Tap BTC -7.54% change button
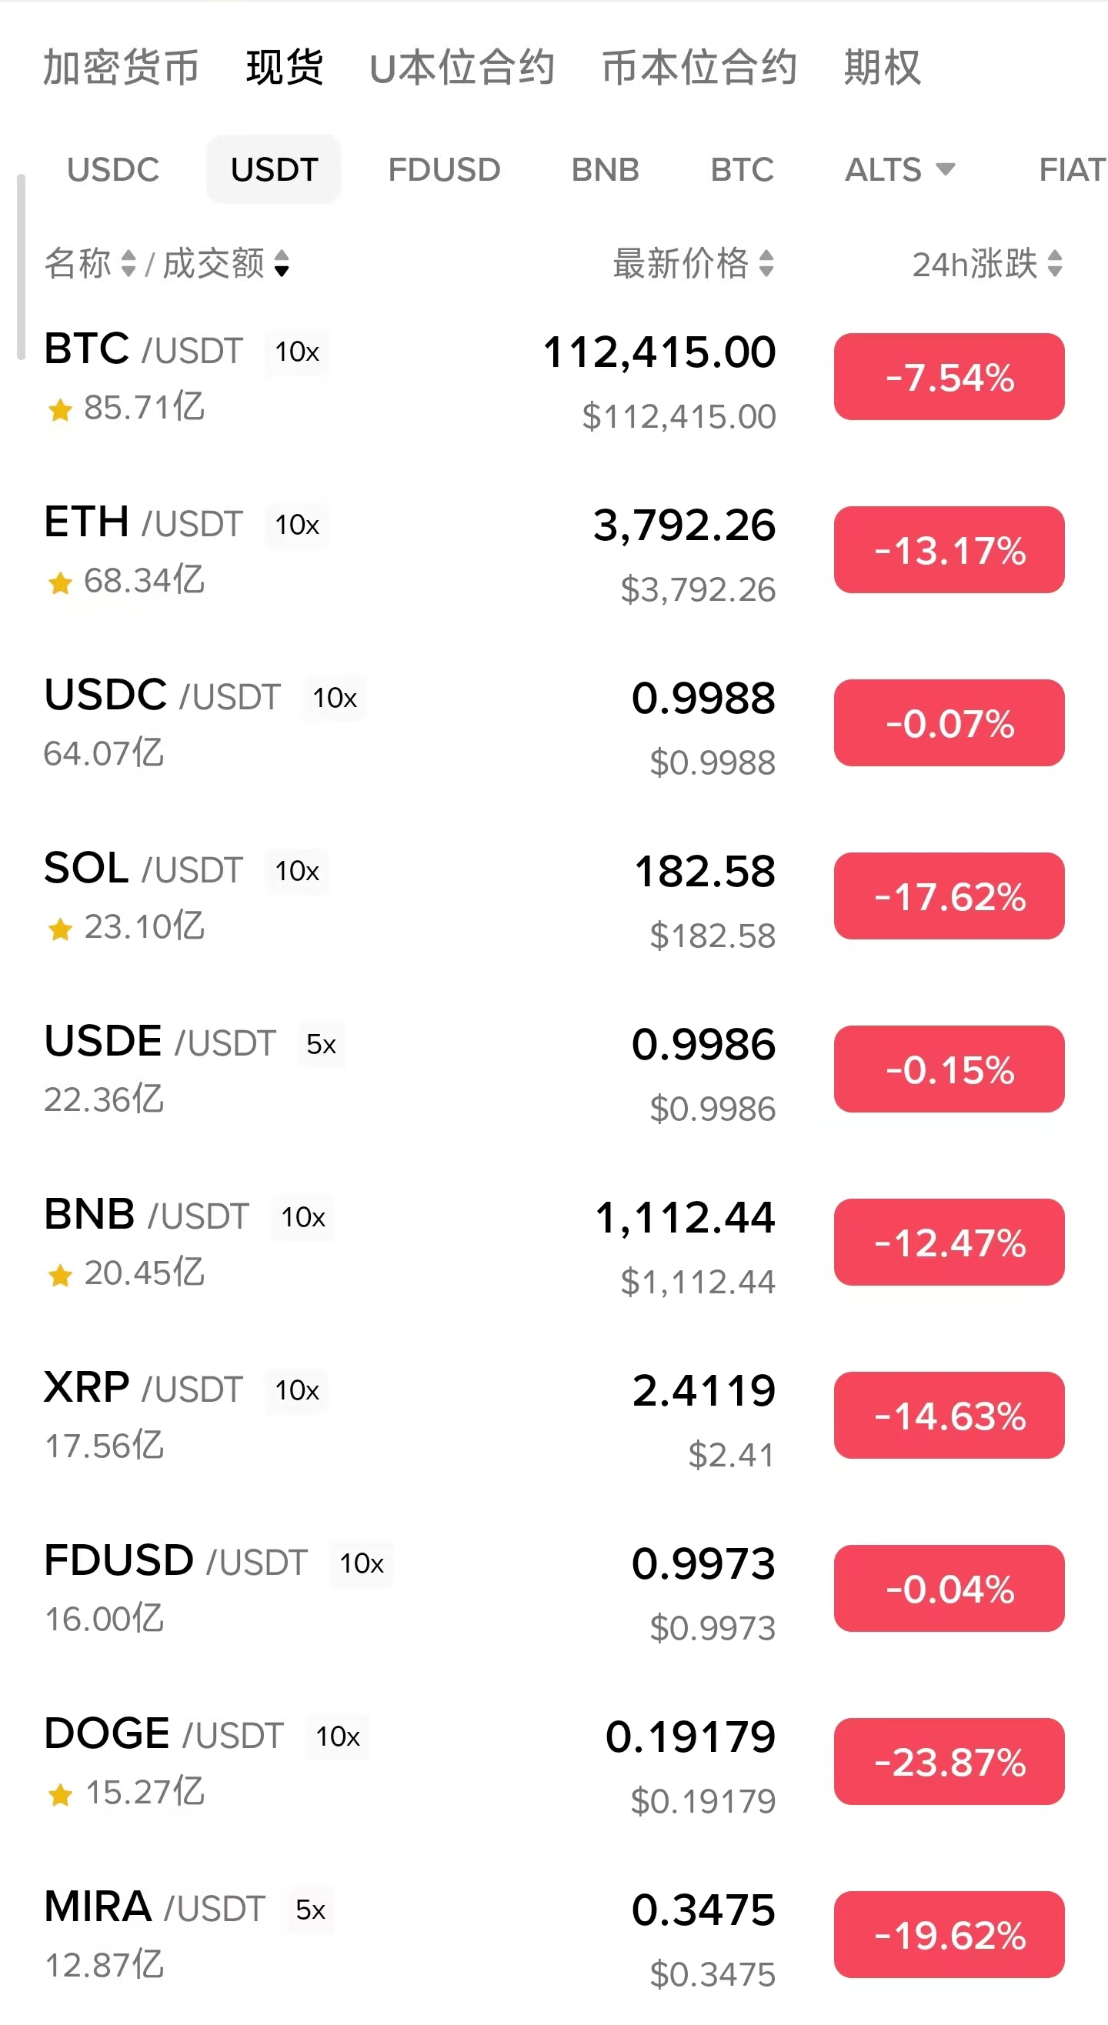The height and width of the screenshot is (2025, 1108). pyautogui.click(x=949, y=376)
